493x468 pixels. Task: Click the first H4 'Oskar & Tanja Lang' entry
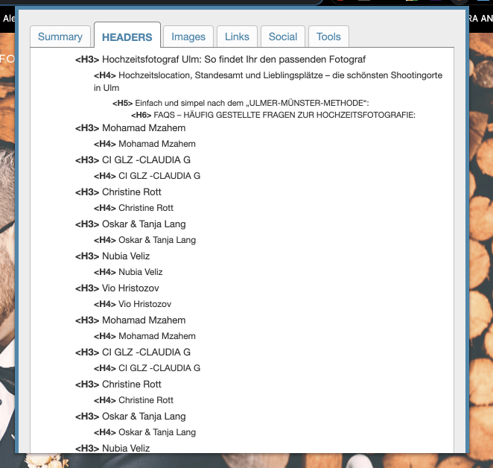click(x=144, y=240)
